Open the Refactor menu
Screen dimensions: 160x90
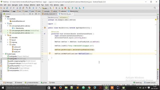point(32,5)
